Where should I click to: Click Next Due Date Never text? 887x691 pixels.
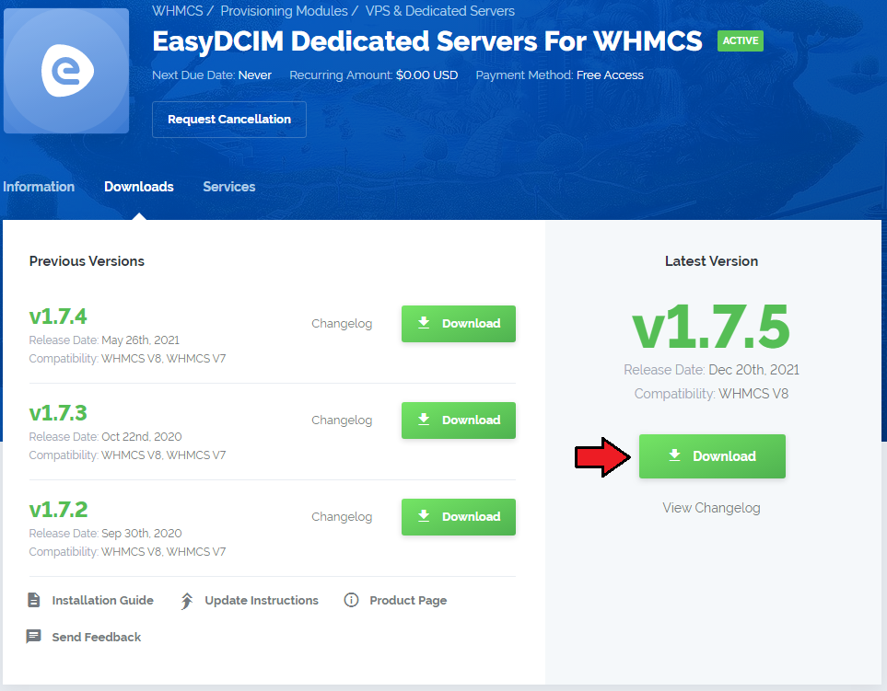(x=212, y=75)
